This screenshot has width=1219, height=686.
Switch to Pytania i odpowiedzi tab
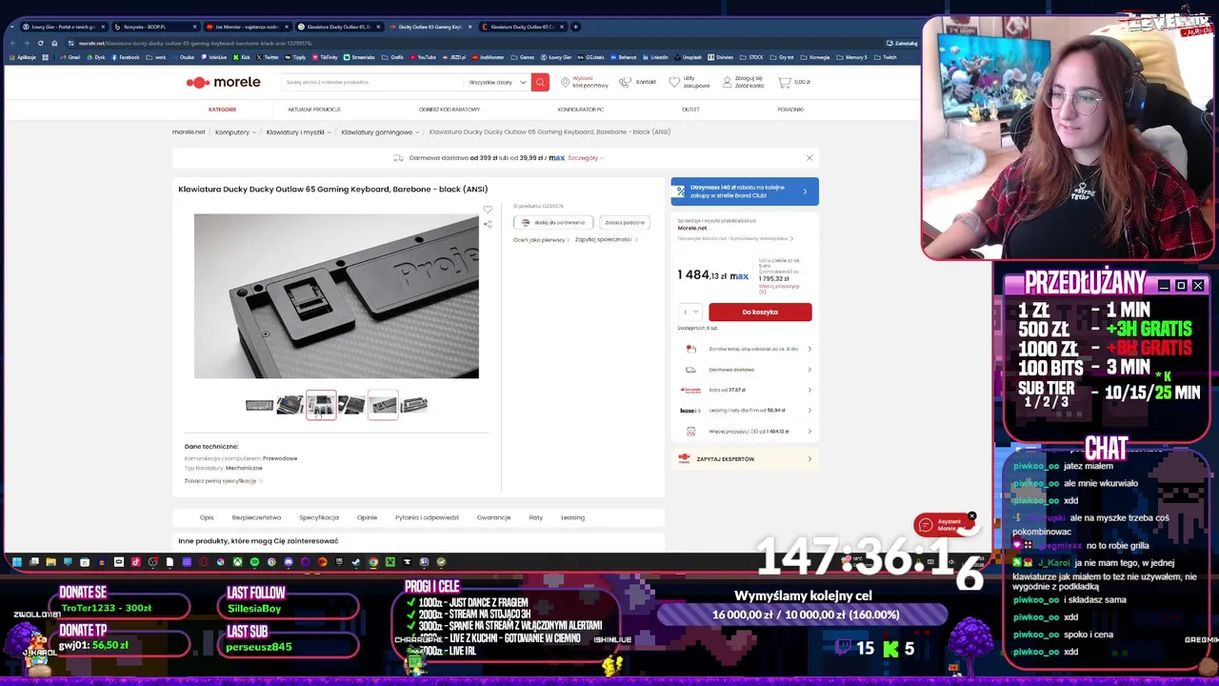[x=427, y=517]
